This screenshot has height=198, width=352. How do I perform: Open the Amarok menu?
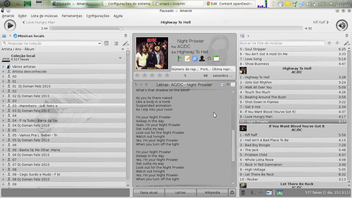tap(8, 16)
